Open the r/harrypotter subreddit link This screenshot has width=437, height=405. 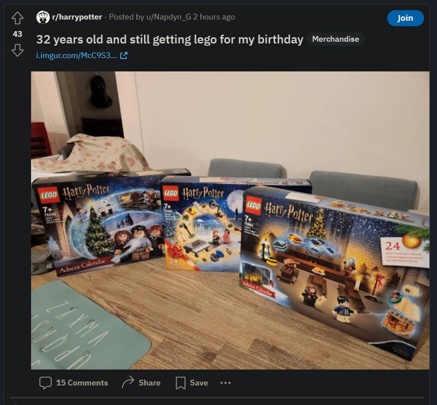coord(77,17)
